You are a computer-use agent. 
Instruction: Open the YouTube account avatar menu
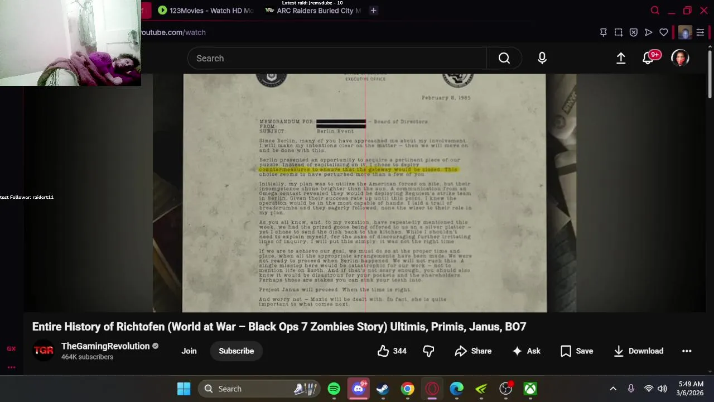680,58
